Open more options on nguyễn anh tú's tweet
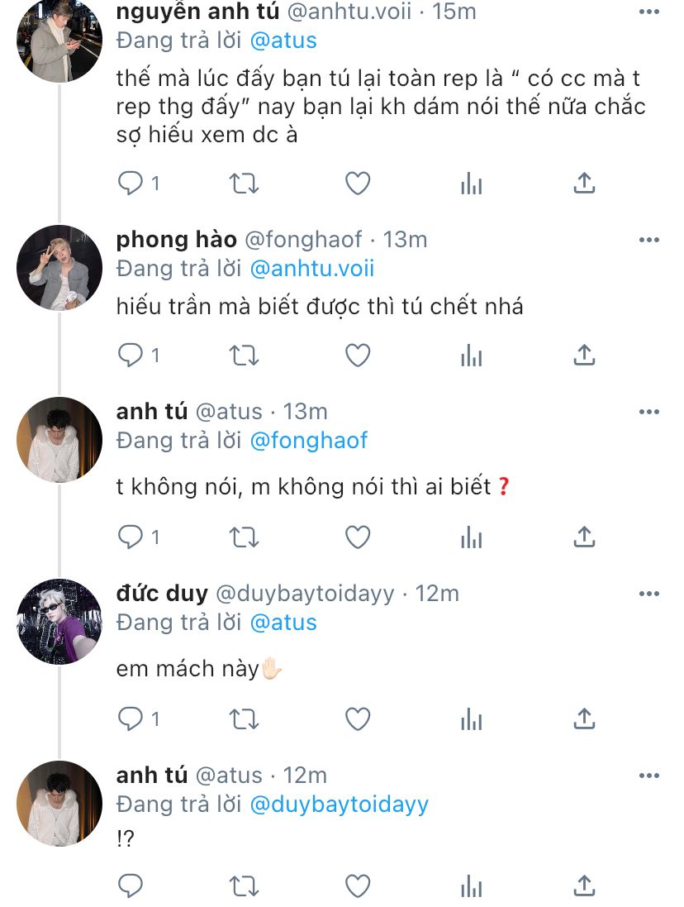Viewport: 684px width, 907px height. 649,12
